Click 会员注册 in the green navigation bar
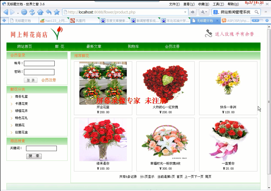 172,46
